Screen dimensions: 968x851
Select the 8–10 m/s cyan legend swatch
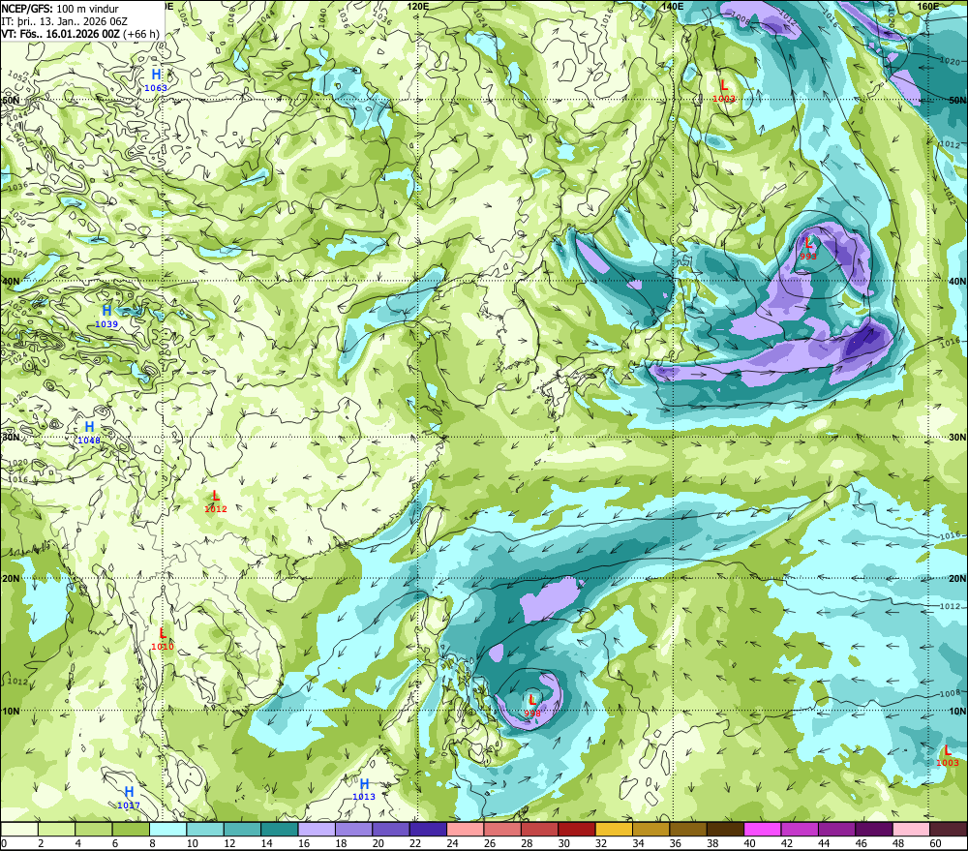click(167, 829)
